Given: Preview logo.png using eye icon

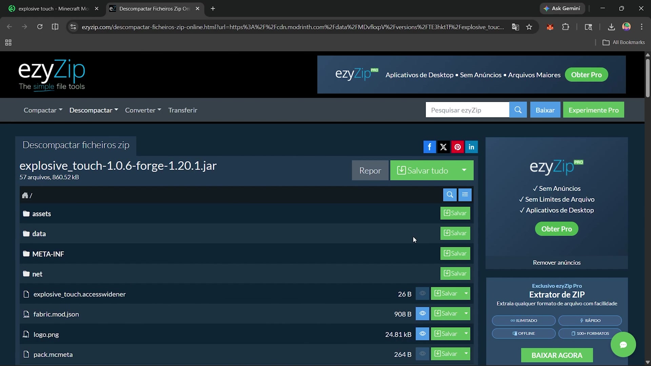Looking at the screenshot, I should (x=422, y=334).
